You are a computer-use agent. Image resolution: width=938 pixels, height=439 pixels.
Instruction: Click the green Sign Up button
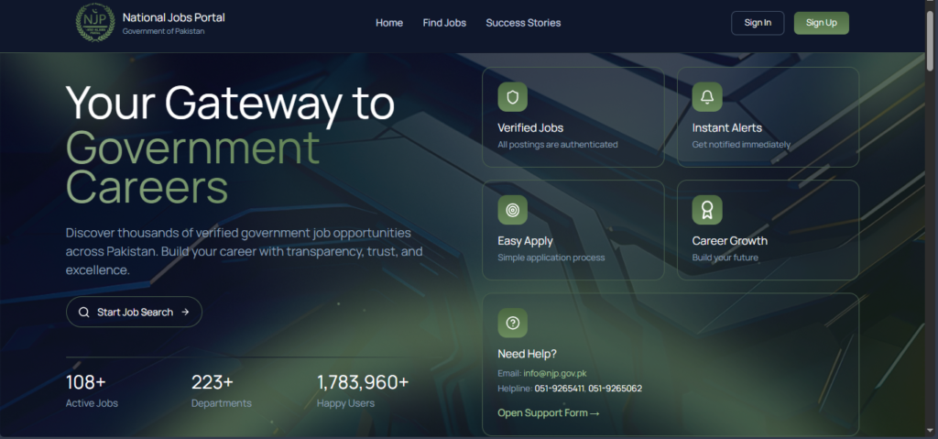click(x=822, y=23)
